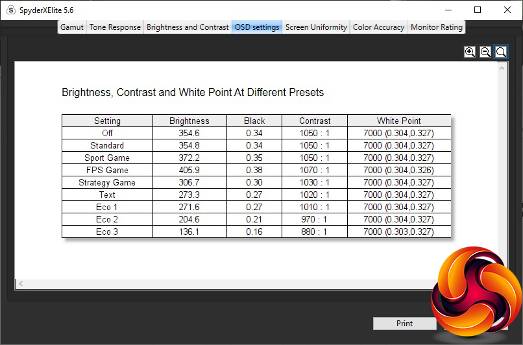Close the SpyderXElite window
Viewport: 523px width, 345px height.
click(x=507, y=10)
